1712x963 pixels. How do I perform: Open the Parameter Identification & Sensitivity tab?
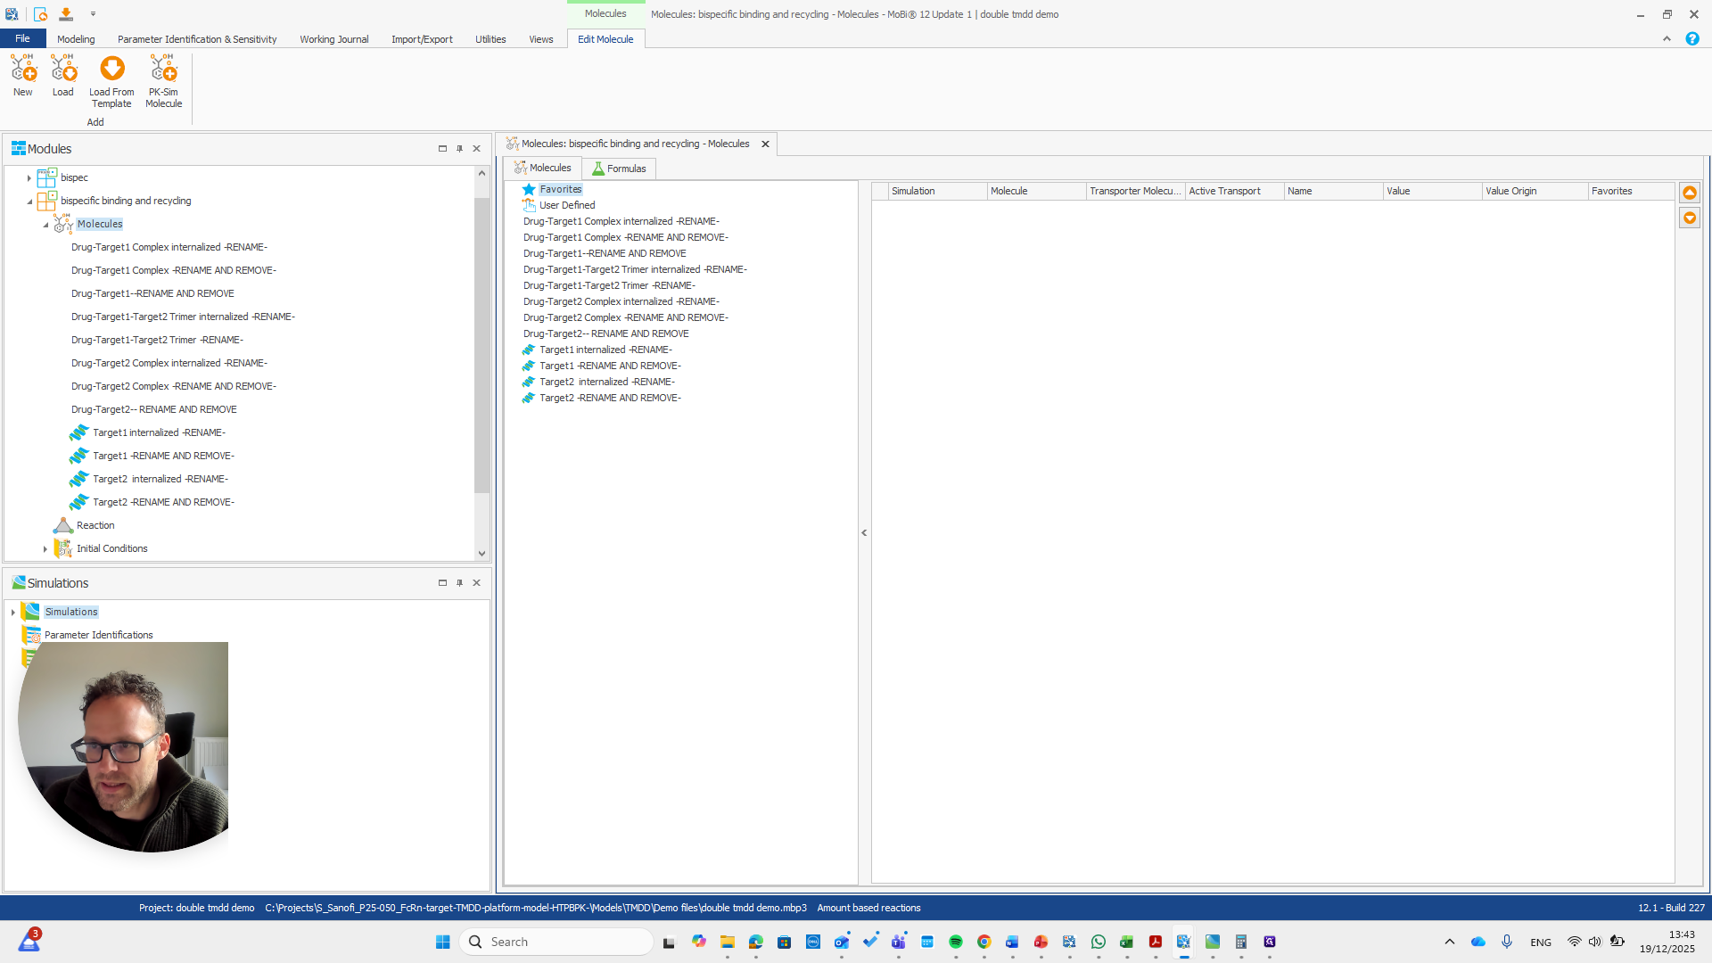pos(197,39)
